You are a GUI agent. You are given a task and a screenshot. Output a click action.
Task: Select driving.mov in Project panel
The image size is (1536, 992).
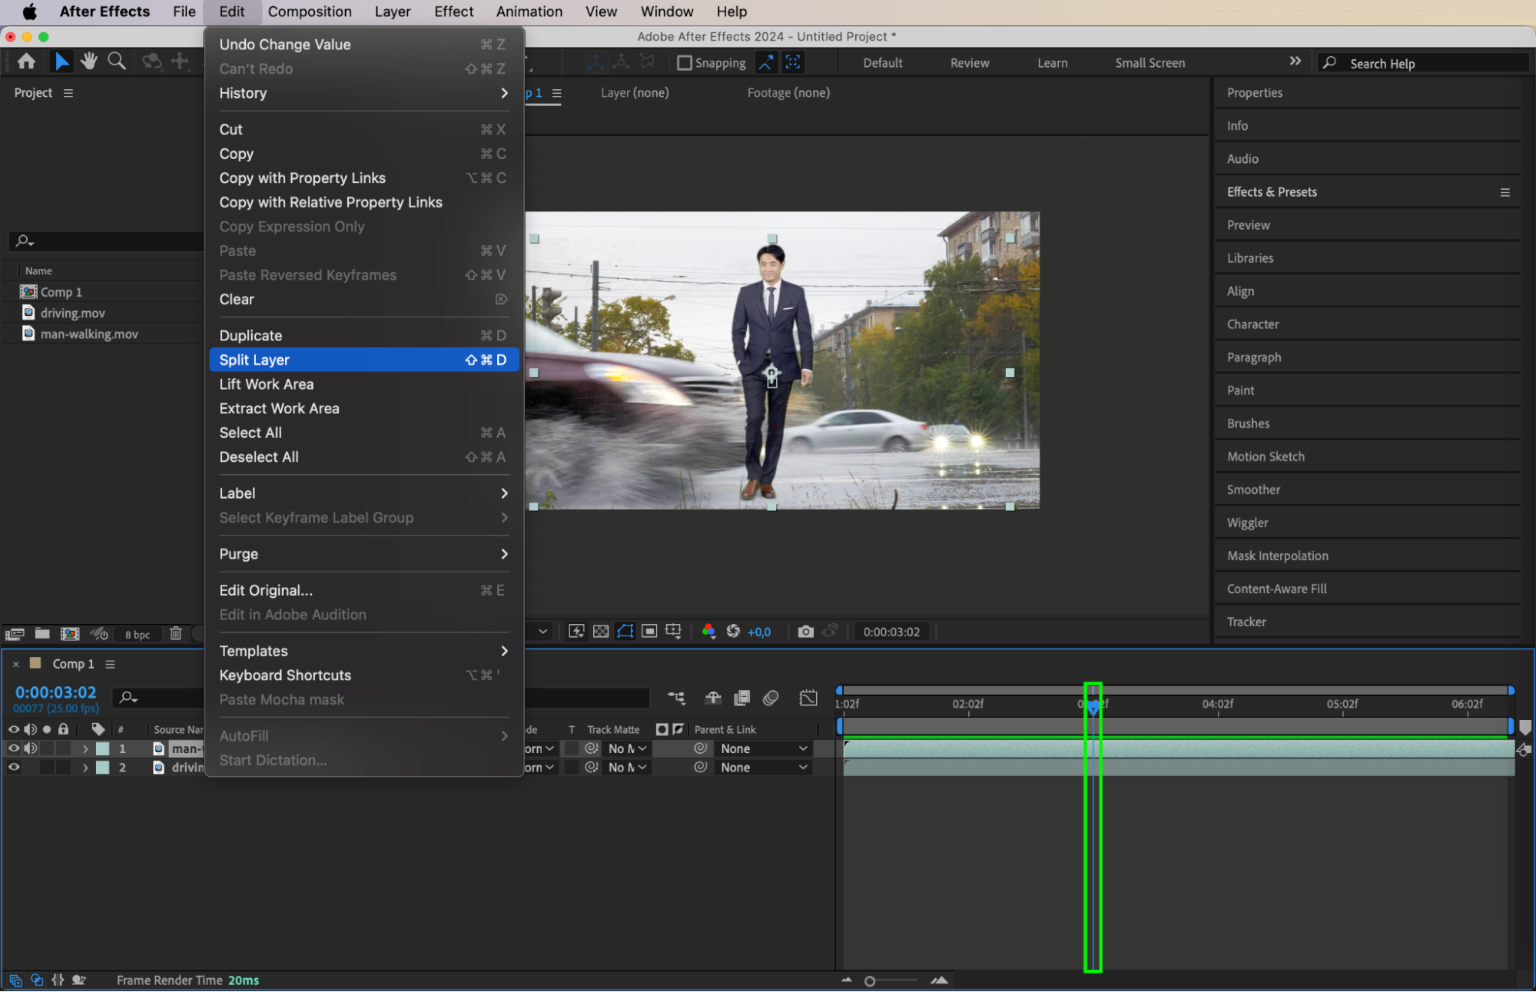click(73, 313)
